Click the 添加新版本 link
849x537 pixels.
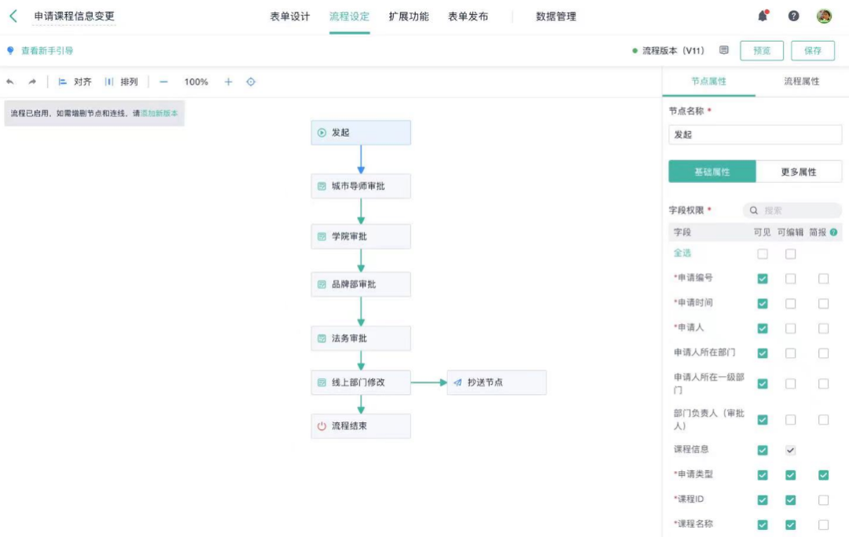tap(159, 113)
